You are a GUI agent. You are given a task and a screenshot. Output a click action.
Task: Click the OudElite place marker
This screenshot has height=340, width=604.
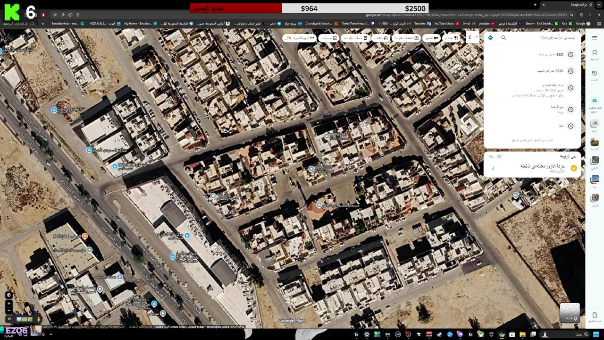pos(154,303)
